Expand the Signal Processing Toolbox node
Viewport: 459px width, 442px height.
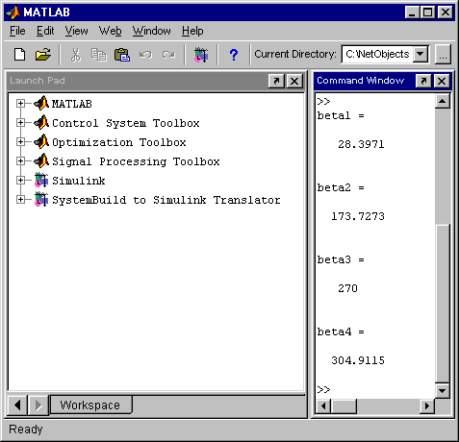click(x=20, y=160)
